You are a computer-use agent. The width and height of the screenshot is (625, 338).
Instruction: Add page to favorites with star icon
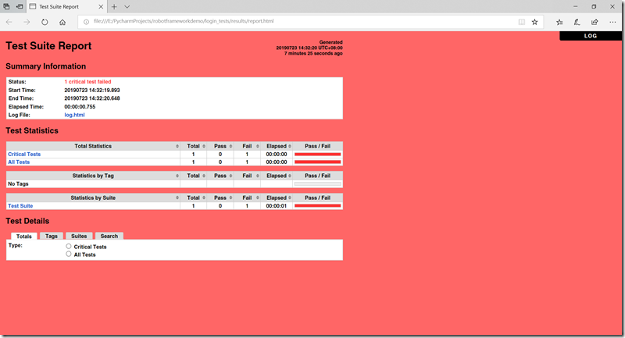point(534,22)
